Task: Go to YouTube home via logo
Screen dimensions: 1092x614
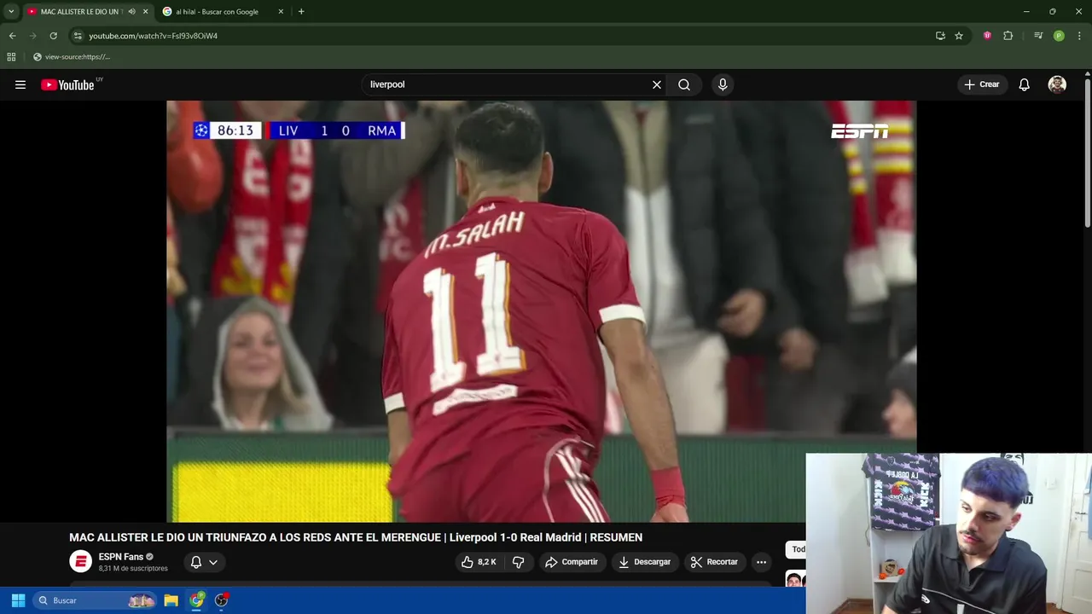Action: pyautogui.click(x=67, y=84)
